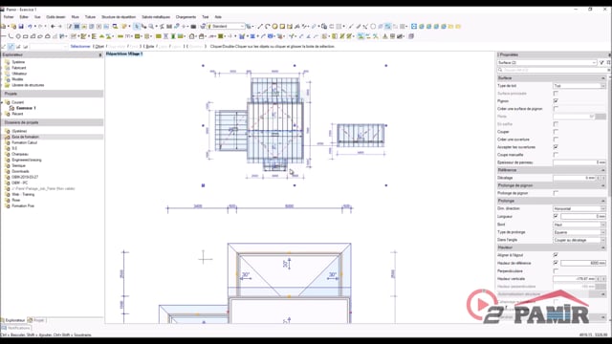Enable the Perpendiculaire checkbox
The height and width of the screenshot is (344, 612).
click(556, 270)
